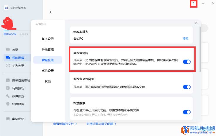Open 基本设置 settings section
The height and width of the screenshot is (136, 216).
tap(48, 39)
